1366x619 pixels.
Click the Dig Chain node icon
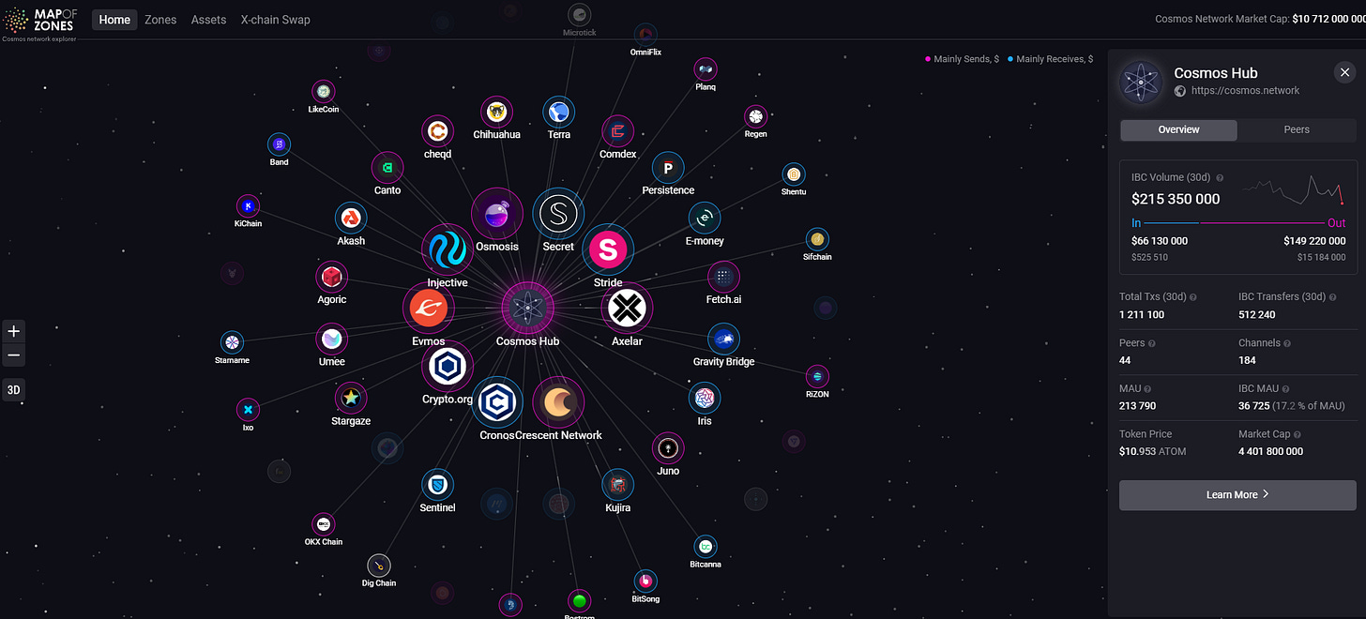coord(379,566)
